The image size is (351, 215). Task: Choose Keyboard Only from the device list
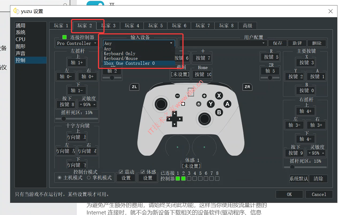pyautogui.click(x=139, y=54)
